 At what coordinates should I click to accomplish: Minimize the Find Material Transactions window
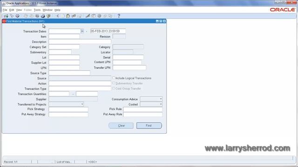pyautogui.click(x=157, y=21)
